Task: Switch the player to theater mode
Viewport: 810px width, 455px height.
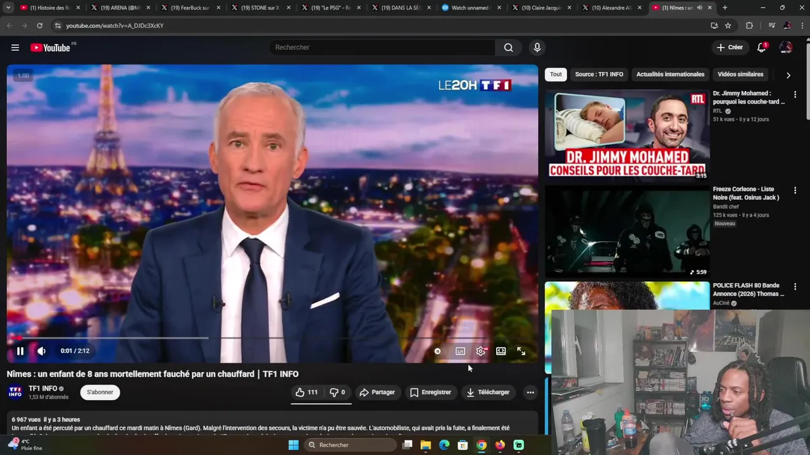Action: click(x=501, y=351)
